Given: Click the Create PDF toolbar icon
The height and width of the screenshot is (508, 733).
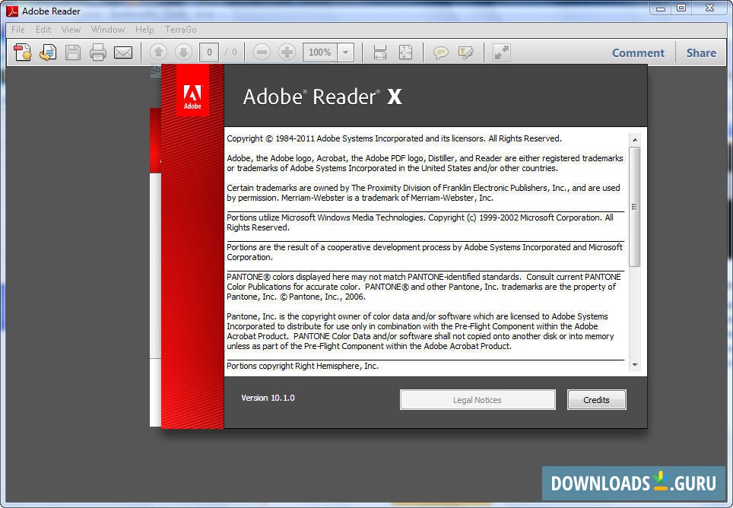Looking at the screenshot, I should (x=23, y=52).
